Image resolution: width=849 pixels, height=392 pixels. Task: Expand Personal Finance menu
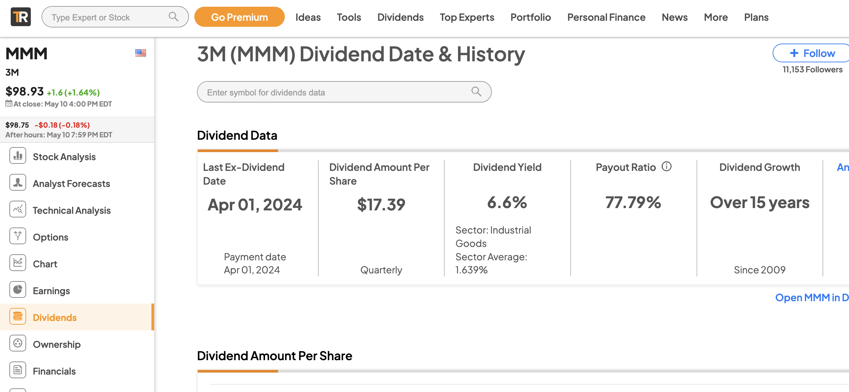[606, 17]
